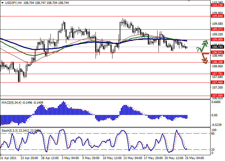Open the dropdown triangle beside USDJPY,H4

coord(3,3)
